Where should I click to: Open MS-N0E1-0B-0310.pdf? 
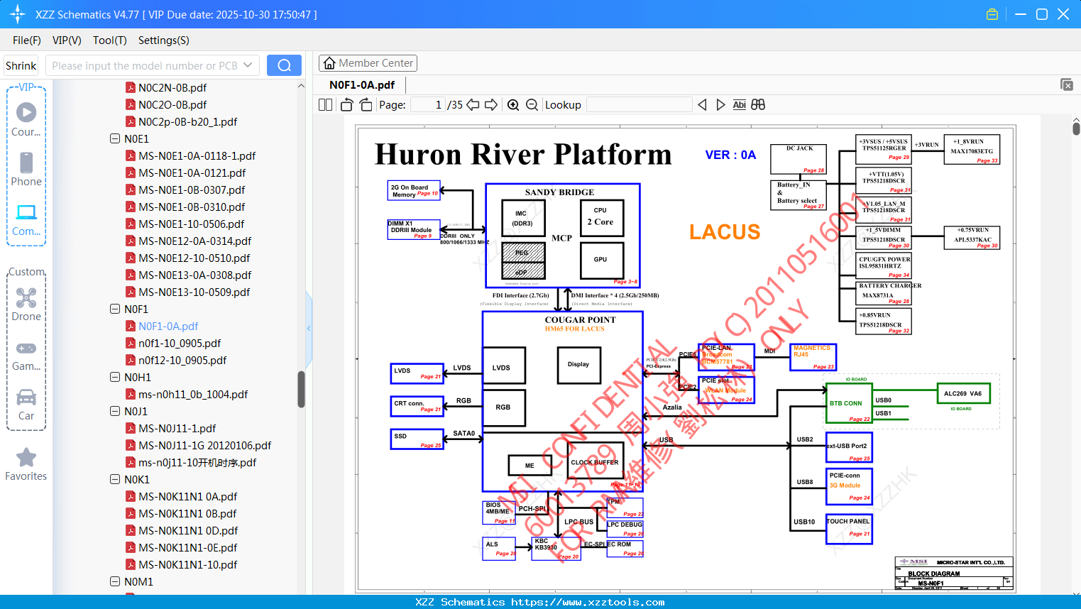[x=192, y=207]
